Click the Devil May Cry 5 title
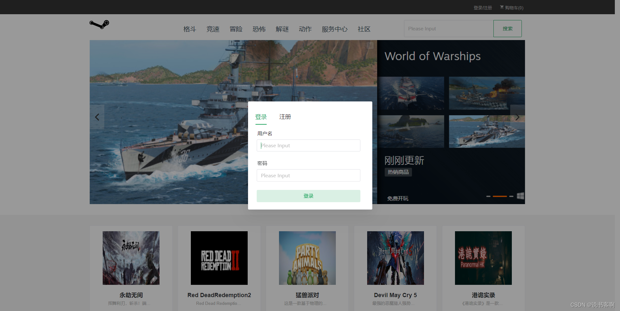Image resolution: width=620 pixels, height=311 pixels. 396,295
